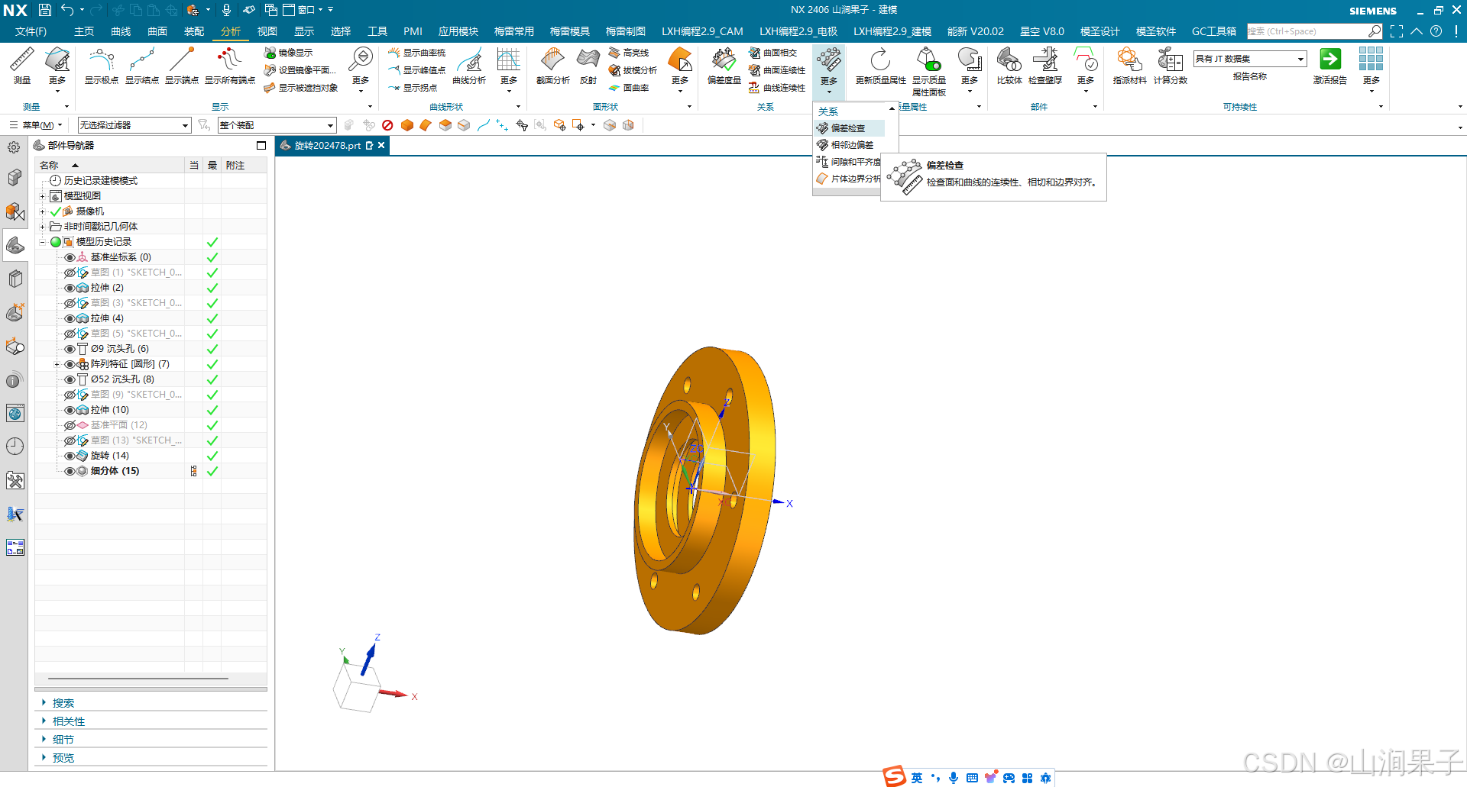The width and height of the screenshot is (1467, 787).
Task: Click 曲线连续性 button
Action: [777, 88]
